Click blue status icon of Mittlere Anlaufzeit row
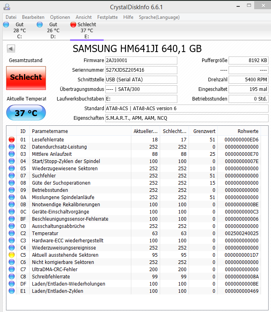Viewport: 271px width, 312px height. click(x=12, y=154)
